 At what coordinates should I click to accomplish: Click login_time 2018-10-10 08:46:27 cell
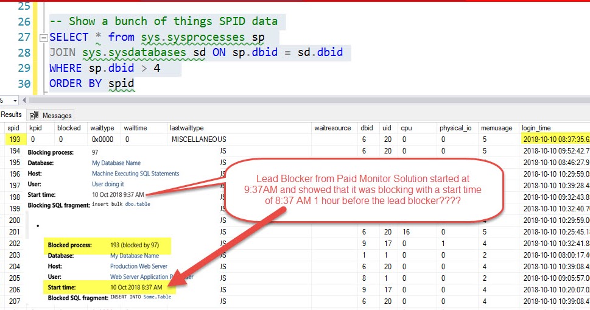click(557, 163)
